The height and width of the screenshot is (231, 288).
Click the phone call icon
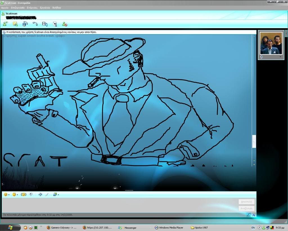point(35,24)
